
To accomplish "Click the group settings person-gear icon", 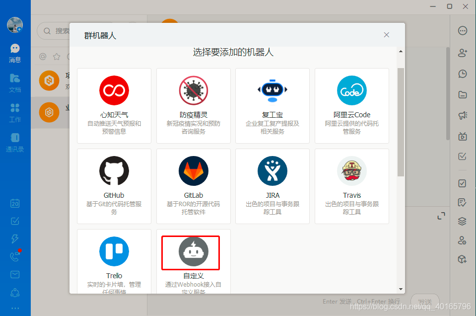I will pyautogui.click(x=462, y=240).
